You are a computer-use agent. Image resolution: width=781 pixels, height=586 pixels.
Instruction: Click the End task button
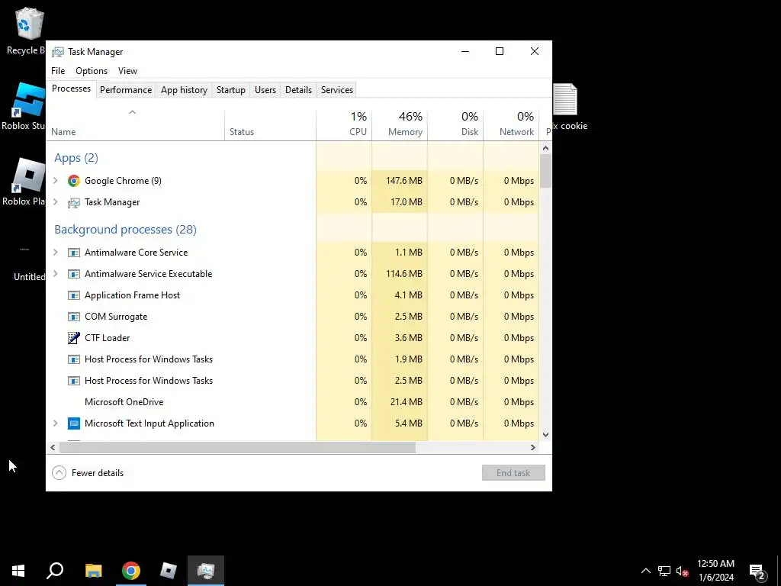pos(513,473)
